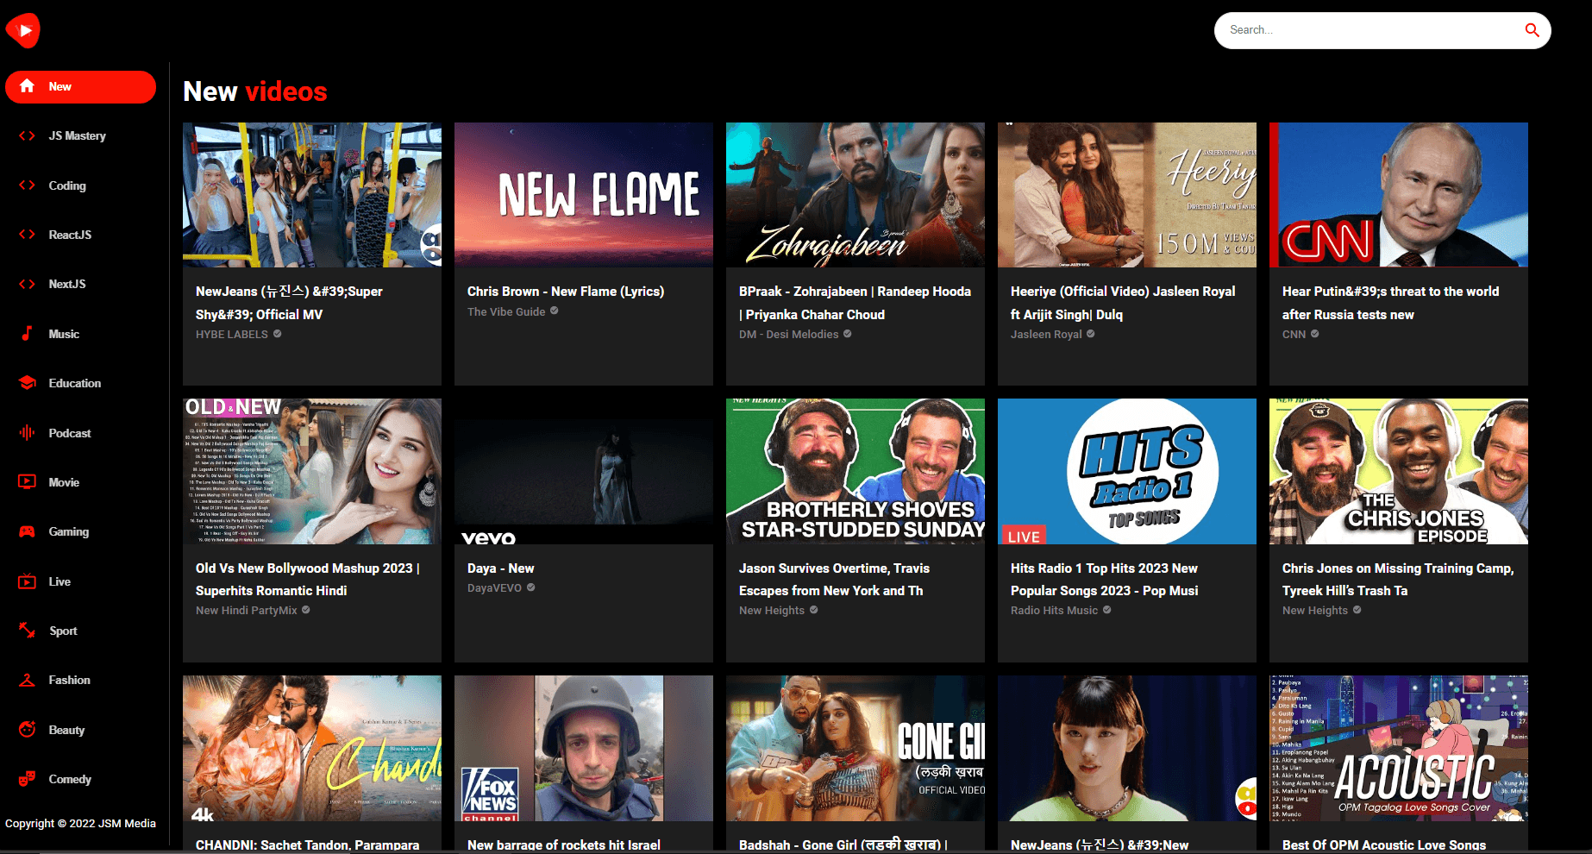Play the Brotherly Shoves thumbnail
The height and width of the screenshot is (854, 1592).
coord(856,471)
